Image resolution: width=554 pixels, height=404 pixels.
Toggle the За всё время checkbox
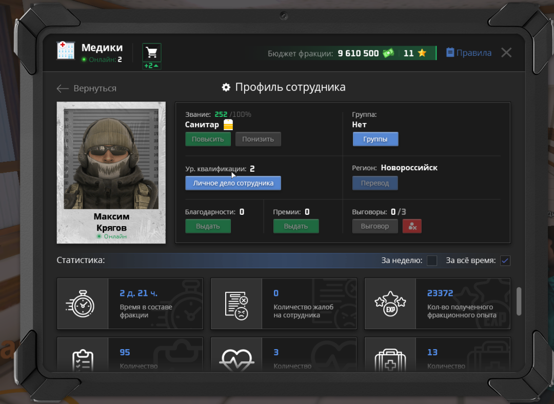505,260
